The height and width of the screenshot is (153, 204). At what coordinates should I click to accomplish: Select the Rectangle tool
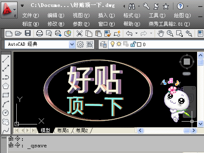point(6,95)
